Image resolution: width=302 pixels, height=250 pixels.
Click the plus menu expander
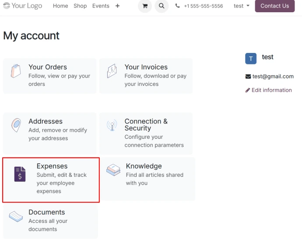117,6
